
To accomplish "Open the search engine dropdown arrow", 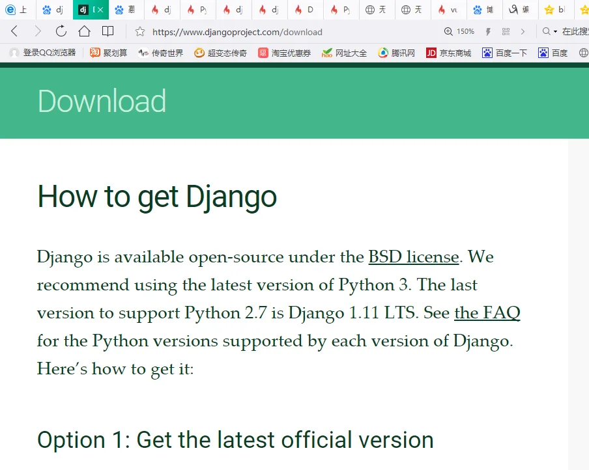I will click(x=556, y=32).
